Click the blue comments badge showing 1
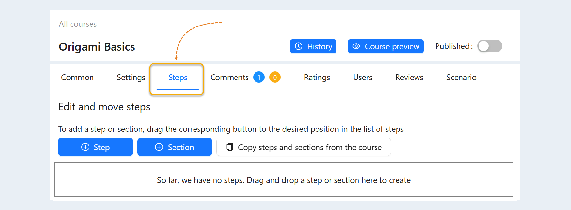The image size is (571, 210). (259, 77)
